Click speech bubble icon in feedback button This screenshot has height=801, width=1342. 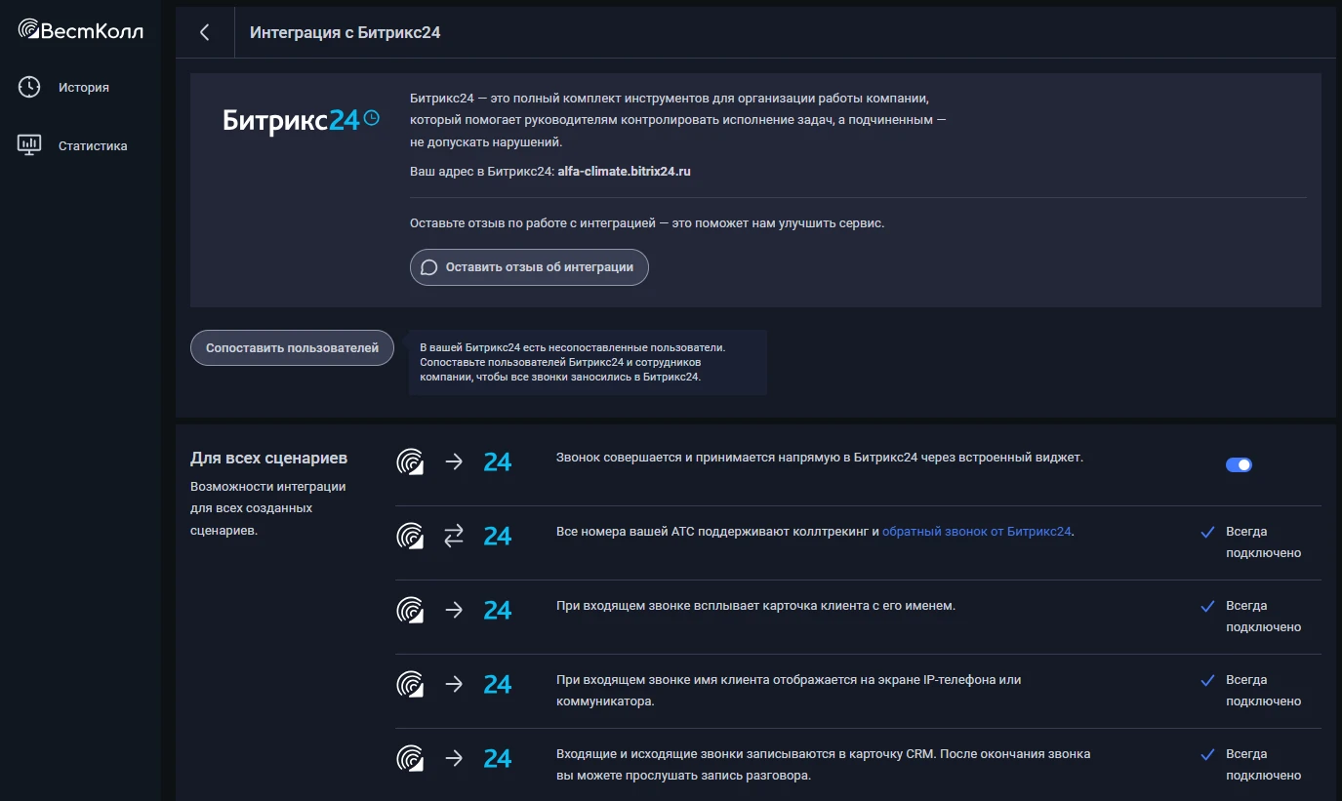click(428, 266)
